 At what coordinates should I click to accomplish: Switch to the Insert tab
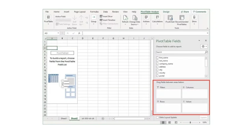pyautogui.click(x=66, y=12)
